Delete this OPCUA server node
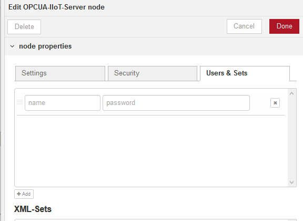This screenshot has width=303, height=221. click(24, 27)
